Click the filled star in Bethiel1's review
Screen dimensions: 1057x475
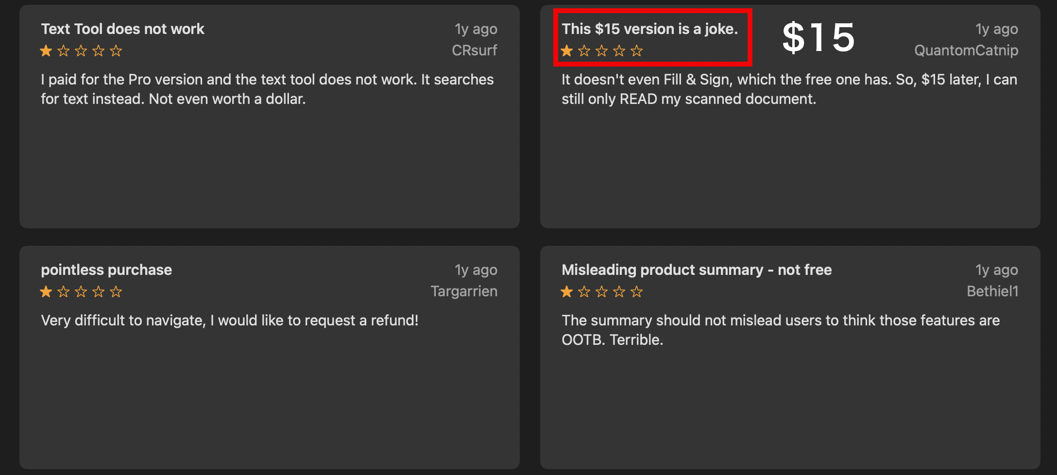(x=567, y=292)
